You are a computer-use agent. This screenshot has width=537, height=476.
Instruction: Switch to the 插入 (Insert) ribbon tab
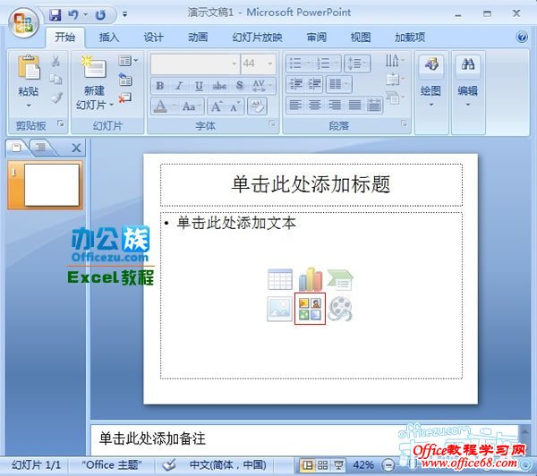pyautogui.click(x=109, y=38)
